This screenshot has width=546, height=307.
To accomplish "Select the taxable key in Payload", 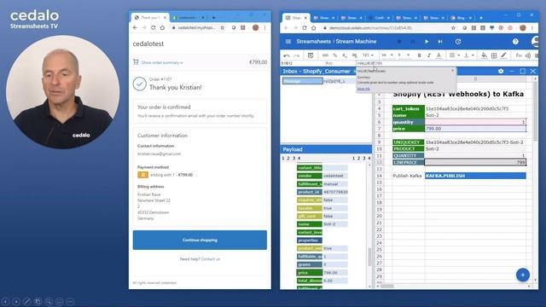I will click(310, 208).
